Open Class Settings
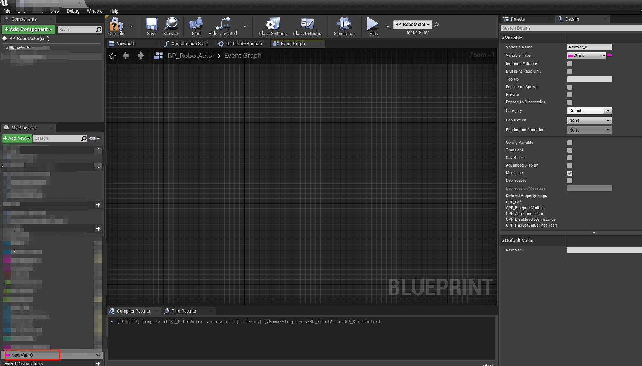Image resolution: width=642 pixels, height=366 pixels. point(273,26)
